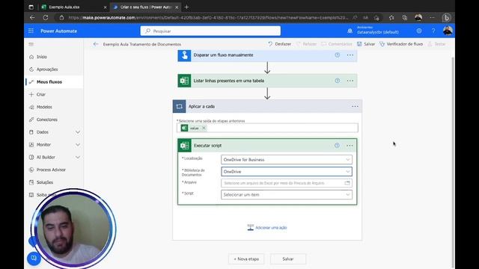
Task: Click the Aplicar a cada output selection field
Action: tap(267, 128)
